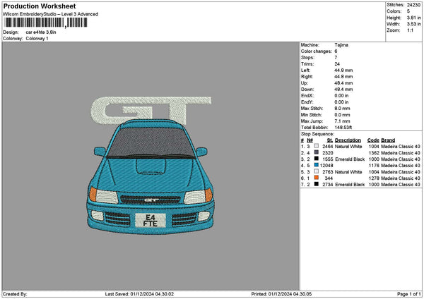Click stitch count 344 in row 6
424x299 pixels.
329,178
